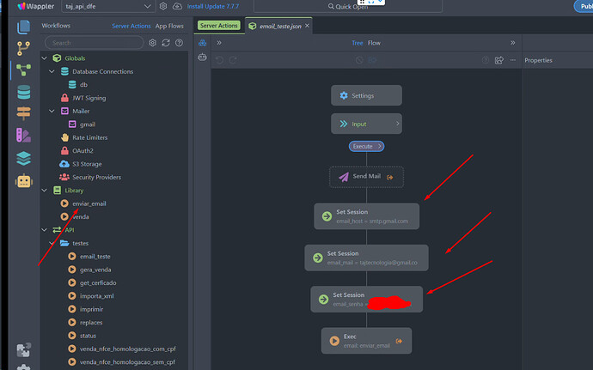Open project settings gear next to project name
The width and height of the screenshot is (593, 370).
(163, 6)
